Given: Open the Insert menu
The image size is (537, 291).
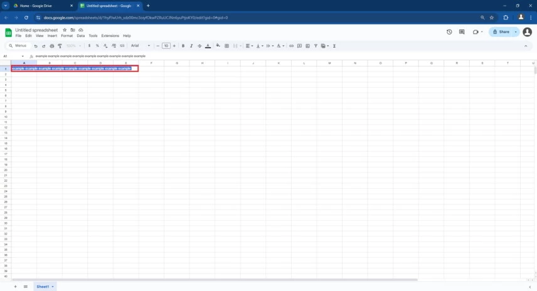Looking at the screenshot, I should click(52, 36).
